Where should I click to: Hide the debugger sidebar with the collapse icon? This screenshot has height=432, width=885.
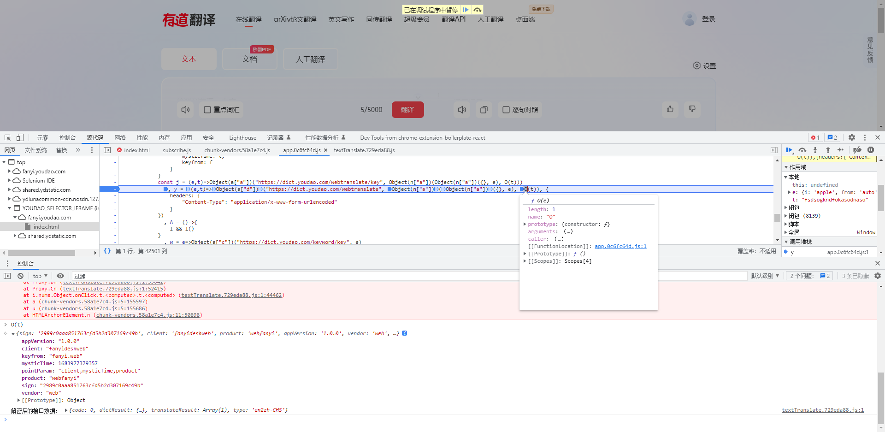coord(774,150)
